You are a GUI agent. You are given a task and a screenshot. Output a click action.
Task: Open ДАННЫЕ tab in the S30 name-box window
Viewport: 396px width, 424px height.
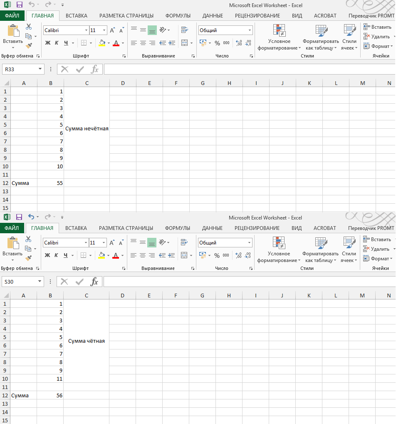212,228
